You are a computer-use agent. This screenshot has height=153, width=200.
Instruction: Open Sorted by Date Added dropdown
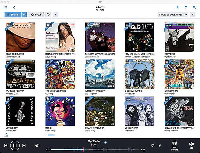click(173, 15)
